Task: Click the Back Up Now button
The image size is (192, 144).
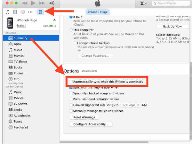Action: tap(172, 26)
